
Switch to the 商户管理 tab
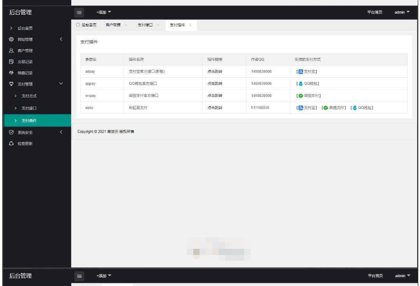pos(113,25)
